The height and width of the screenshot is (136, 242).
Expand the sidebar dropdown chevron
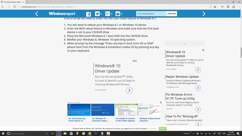185,44
